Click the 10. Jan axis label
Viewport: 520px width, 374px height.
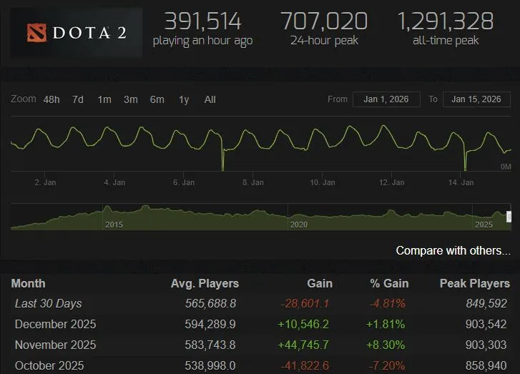click(x=323, y=182)
